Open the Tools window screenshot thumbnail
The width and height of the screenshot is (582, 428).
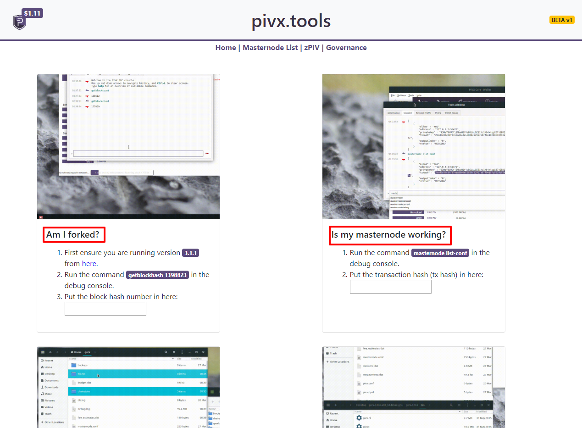coord(414,147)
